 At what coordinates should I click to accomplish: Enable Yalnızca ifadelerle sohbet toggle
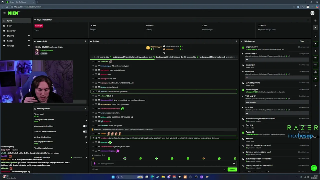pyautogui.click(x=85, y=131)
